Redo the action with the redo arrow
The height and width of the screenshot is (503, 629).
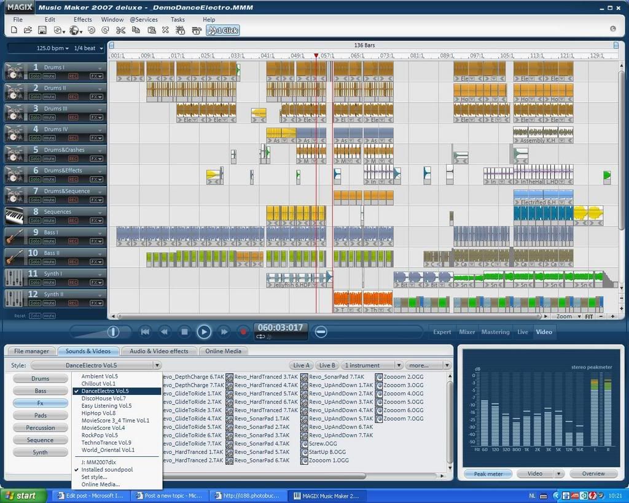(106, 30)
